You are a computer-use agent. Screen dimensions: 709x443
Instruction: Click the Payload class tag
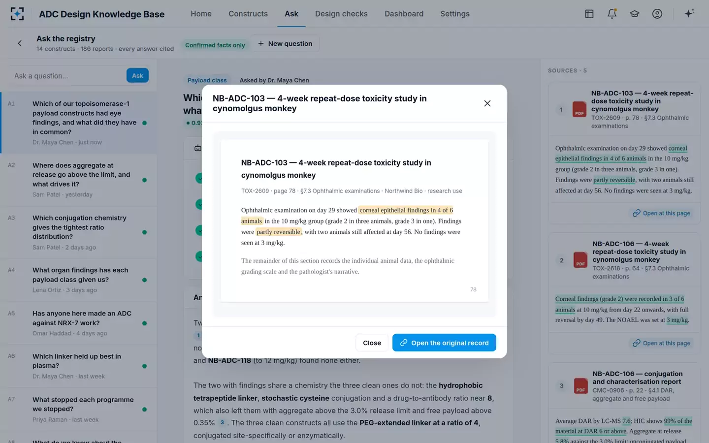click(207, 80)
